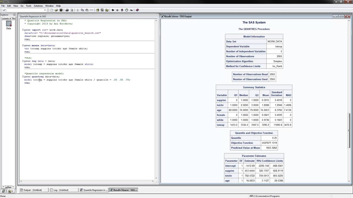
Task: Click the New Library toolbar icon
Action: tap(97, 10)
